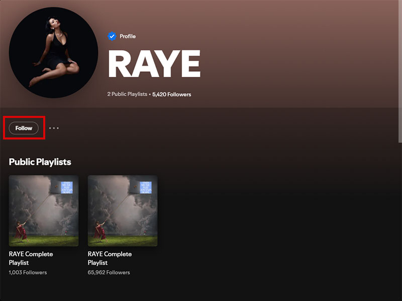Click the 1,003 Followers text
The image size is (402, 301).
(x=28, y=272)
